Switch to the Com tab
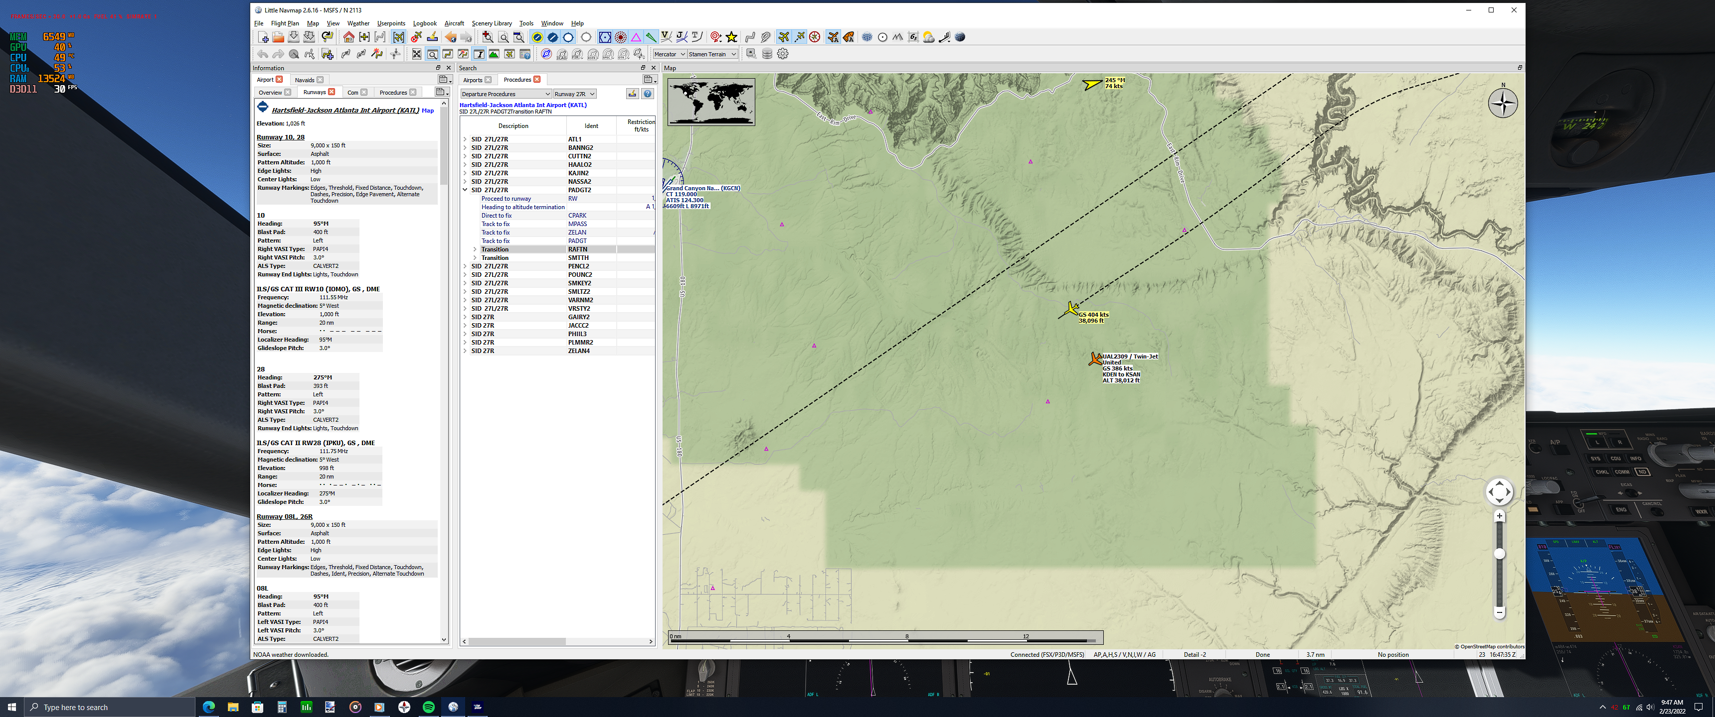This screenshot has width=1715, height=717. pyautogui.click(x=353, y=93)
